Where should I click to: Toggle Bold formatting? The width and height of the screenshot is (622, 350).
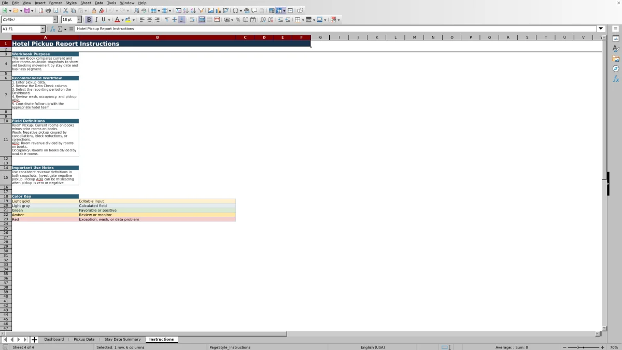point(89,20)
